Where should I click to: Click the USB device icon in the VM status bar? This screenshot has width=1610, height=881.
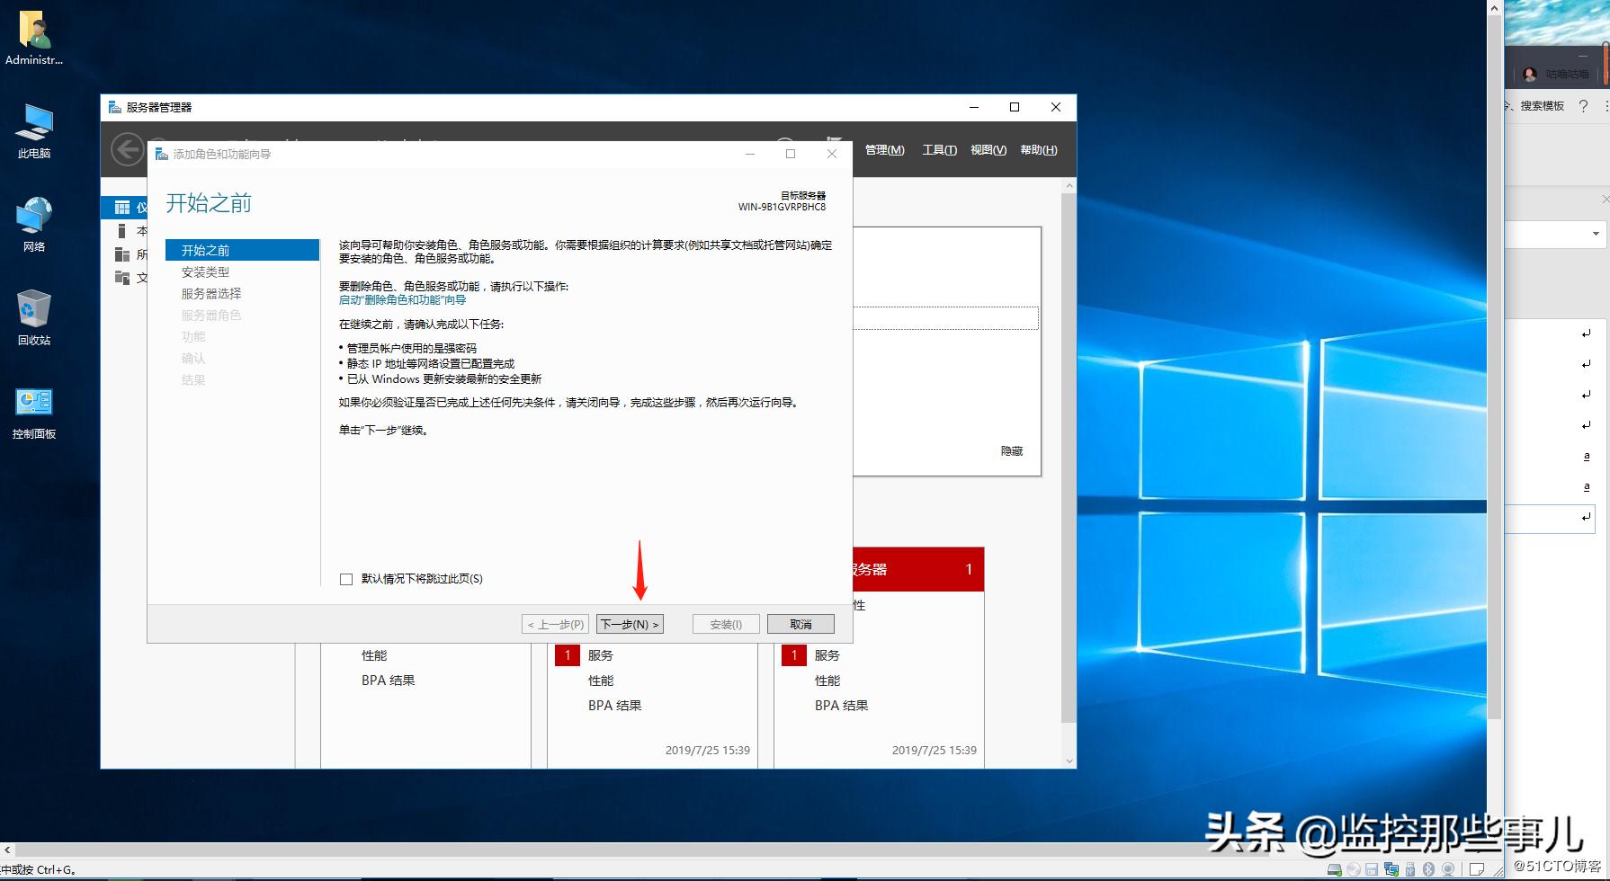click(x=1410, y=869)
